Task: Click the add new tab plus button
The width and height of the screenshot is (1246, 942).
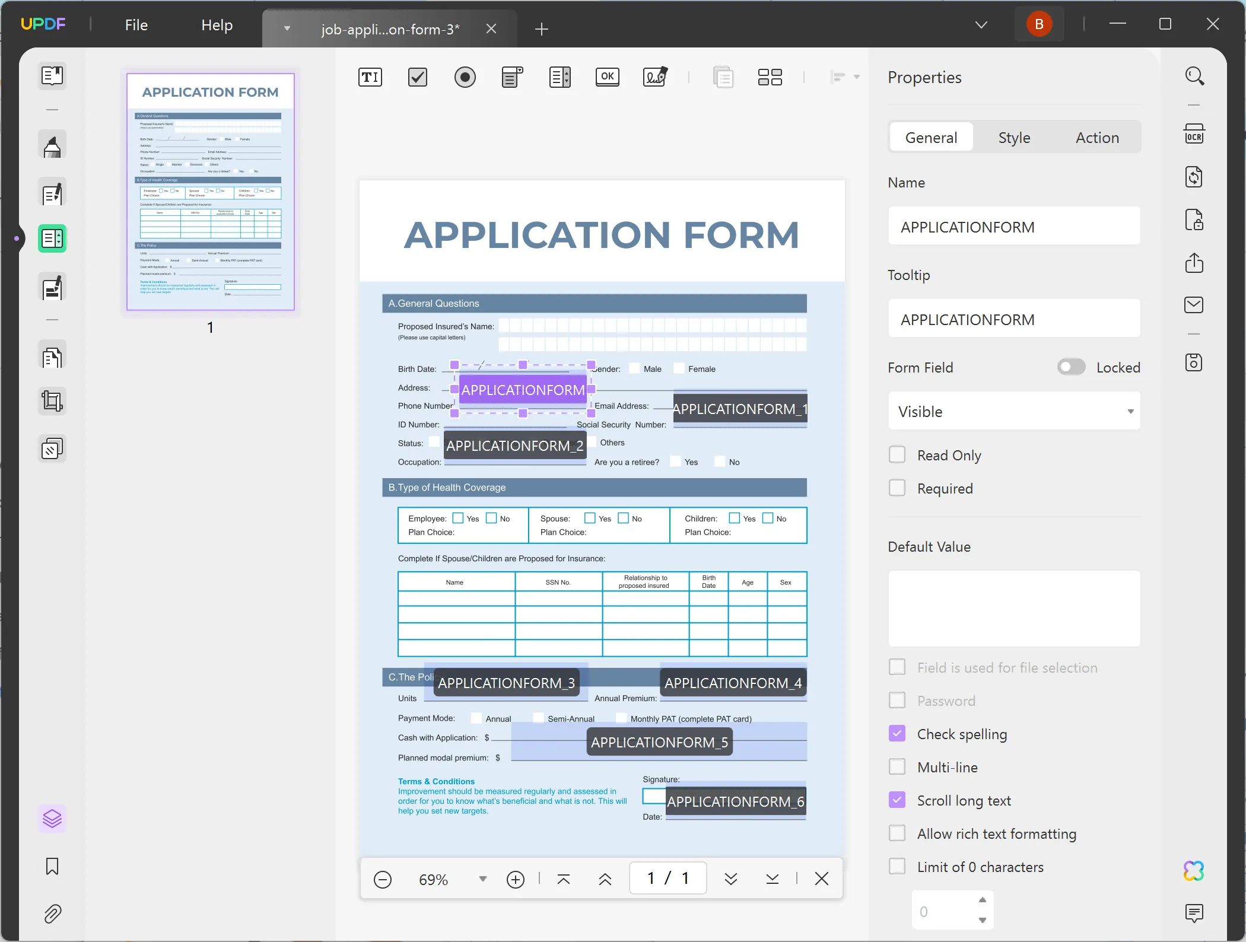Action: click(541, 28)
